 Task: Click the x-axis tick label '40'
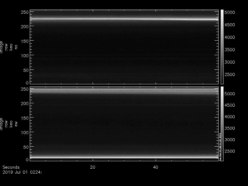point(156,167)
